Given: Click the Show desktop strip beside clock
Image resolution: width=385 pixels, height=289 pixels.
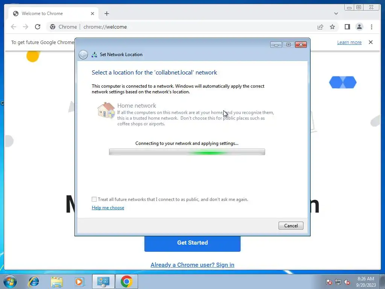Looking at the screenshot, I should [382, 281].
